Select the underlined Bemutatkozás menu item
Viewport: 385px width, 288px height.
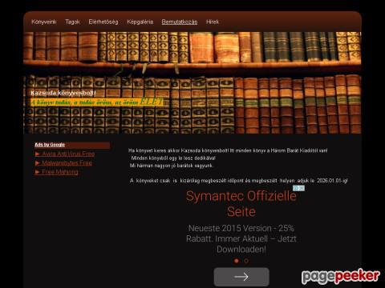(x=180, y=22)
